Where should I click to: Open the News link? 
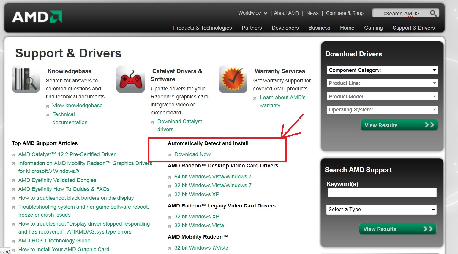click(312, 13)
